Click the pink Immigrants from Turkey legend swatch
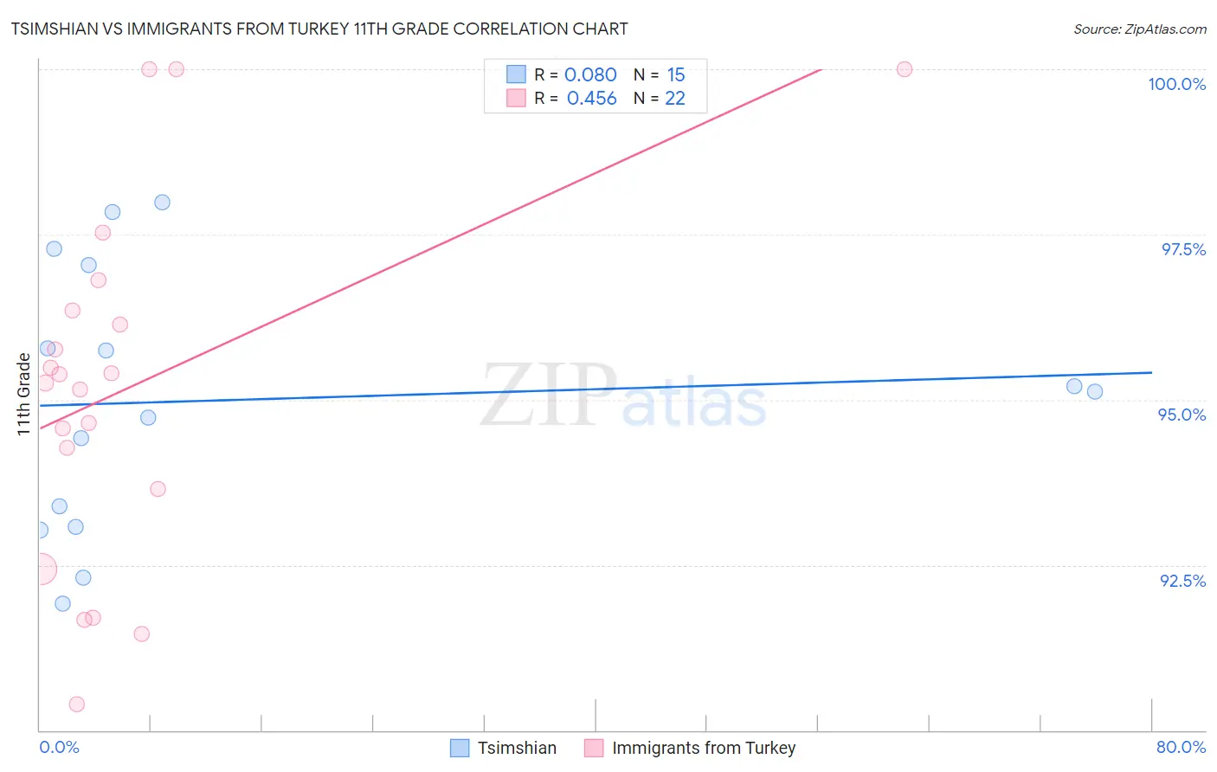This screenshot has height=772, width=1217. pos(594,748)
